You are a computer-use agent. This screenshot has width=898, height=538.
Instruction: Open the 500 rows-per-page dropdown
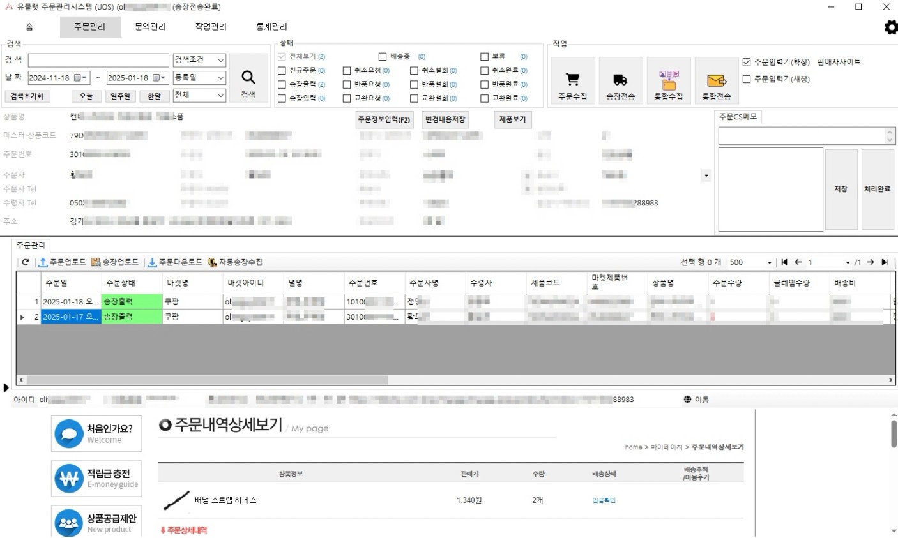point(769,262)
